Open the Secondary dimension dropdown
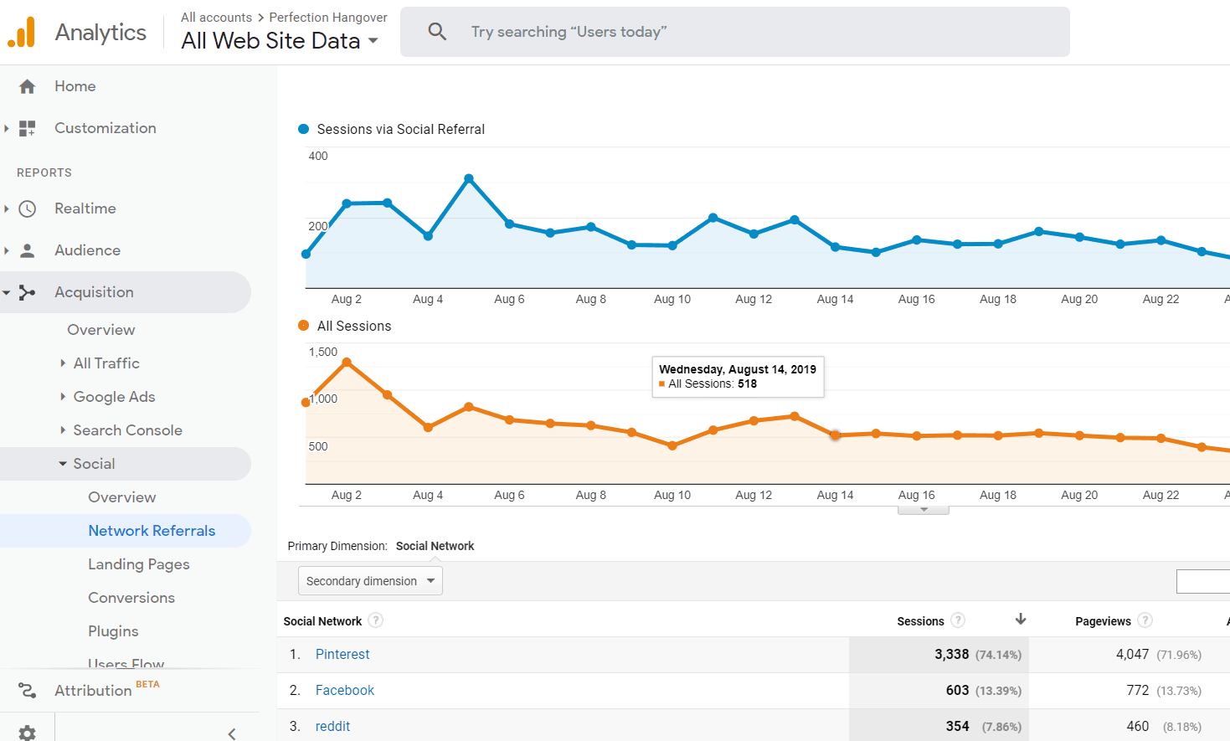Image resolution: width=1230 pixels, height=741 pixels. (370, 581)
